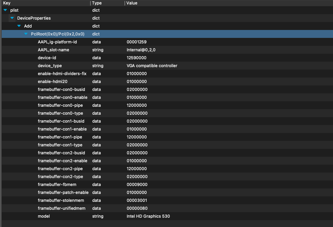Select framebuffer-con1-enable key
The width and height of the screenshot is (333, 227).
[62, 129]
